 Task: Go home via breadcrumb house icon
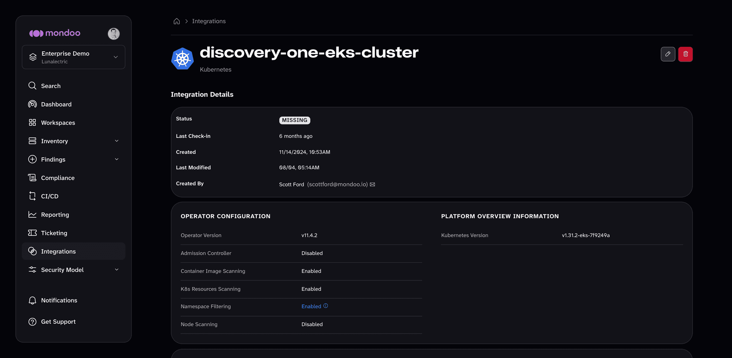(x=177, y=21)
